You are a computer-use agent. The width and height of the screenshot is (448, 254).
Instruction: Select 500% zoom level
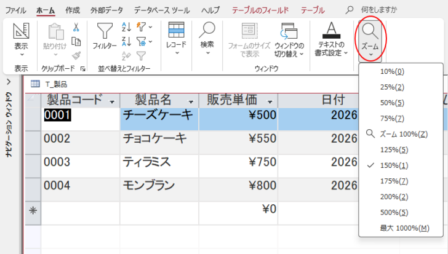tap(401, 213)
